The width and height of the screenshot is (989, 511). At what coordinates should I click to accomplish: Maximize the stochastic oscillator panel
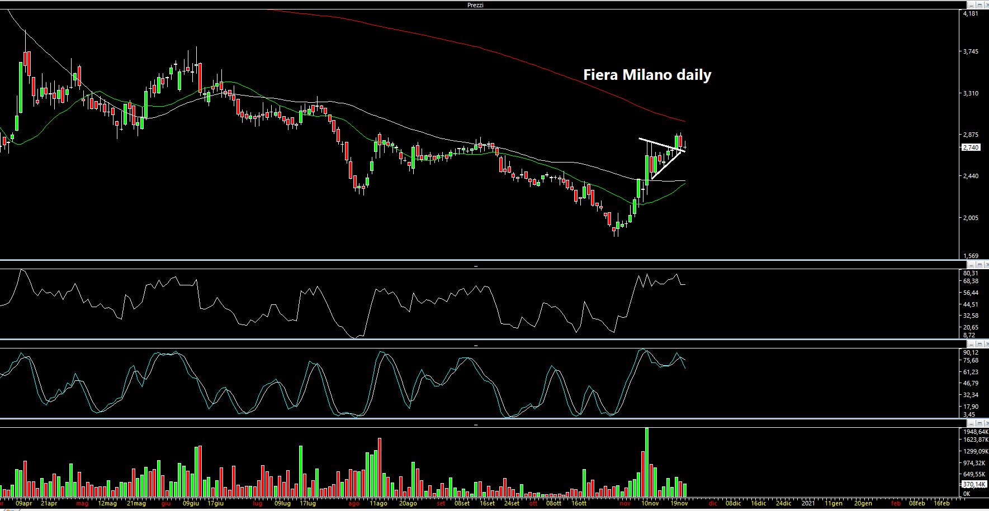tap(979, 344)
